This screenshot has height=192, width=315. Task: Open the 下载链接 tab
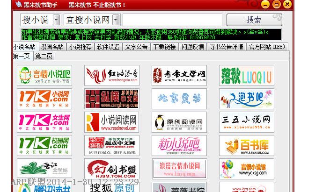(165, 47)
